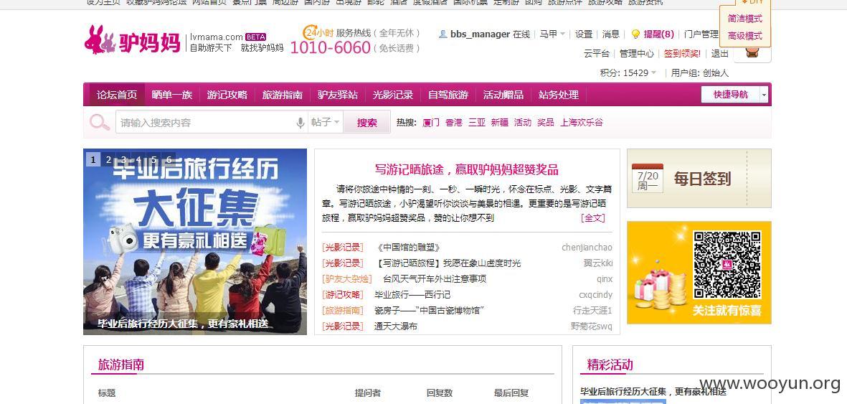Click the pink magnifier search icon
This screenshot has height=404, width=847.
[x=100, y=122]
